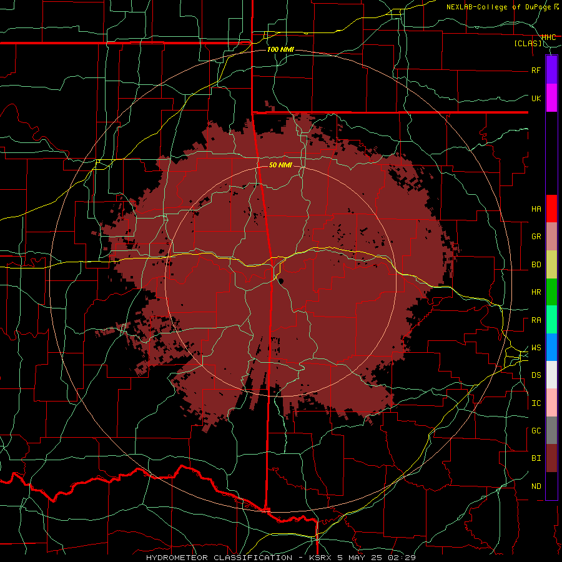
Task: Click the IC light pink legend swatch
Action: coord(551,403)
